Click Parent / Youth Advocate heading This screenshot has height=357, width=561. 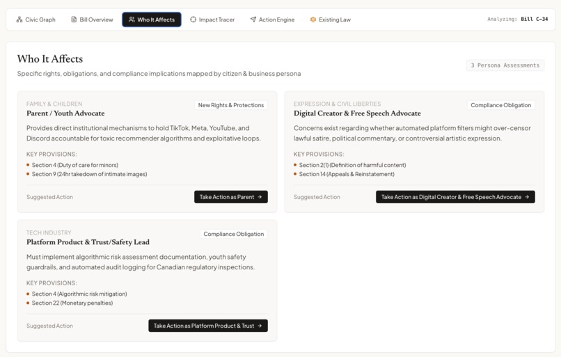coord(65,113)
